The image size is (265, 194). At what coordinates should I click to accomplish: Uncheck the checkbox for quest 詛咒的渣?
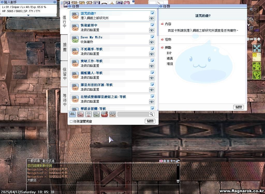pyautogui.click(x=152, y=13)
